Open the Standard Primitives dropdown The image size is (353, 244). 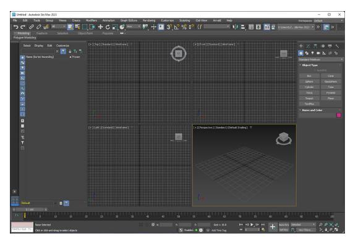point(321,60)
